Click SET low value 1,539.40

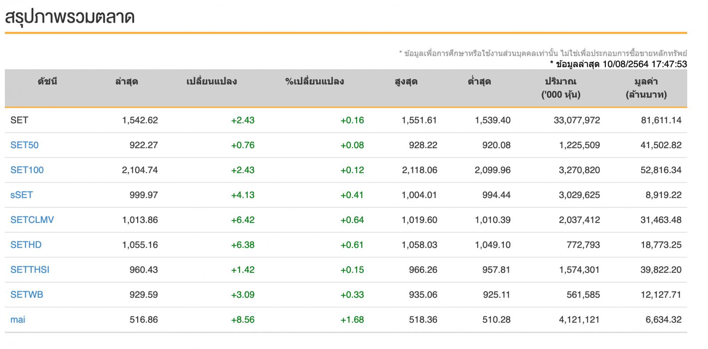tap(493, 120)
